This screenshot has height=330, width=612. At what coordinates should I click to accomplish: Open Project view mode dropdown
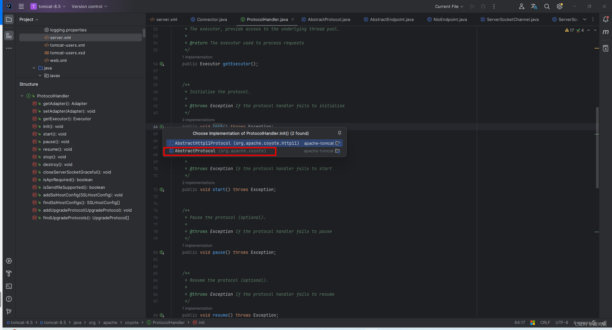click(29, 19)
